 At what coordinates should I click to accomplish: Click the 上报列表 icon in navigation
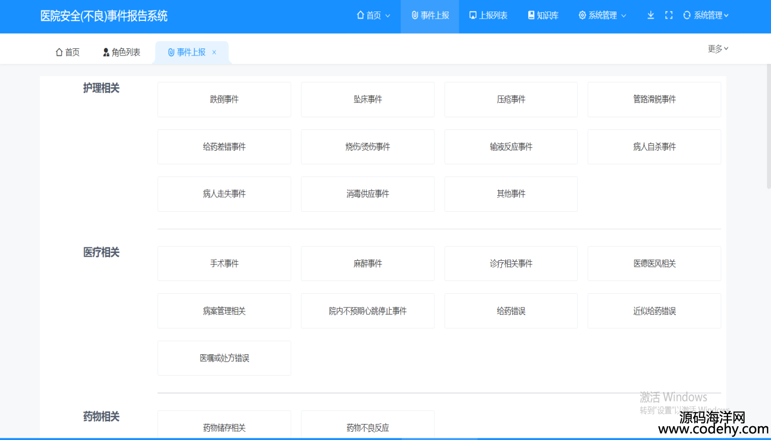473,15
